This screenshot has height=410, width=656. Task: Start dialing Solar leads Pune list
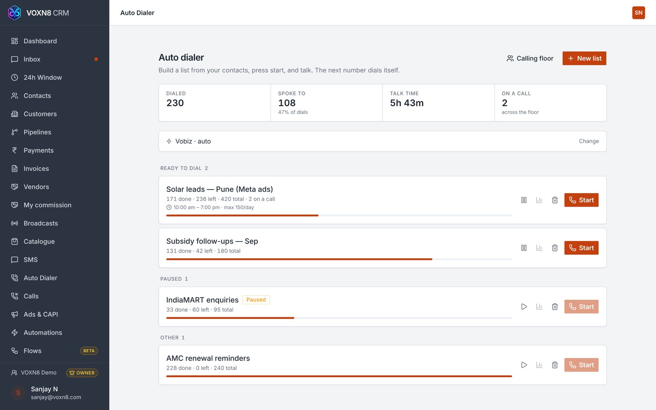581,200
